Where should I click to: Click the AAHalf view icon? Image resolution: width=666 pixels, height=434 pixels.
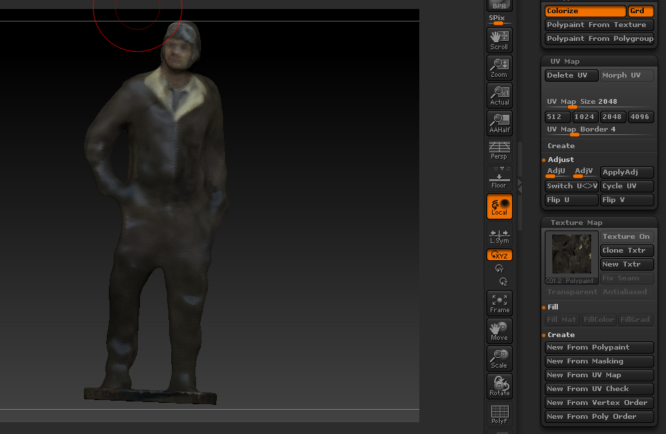point(499,123)
